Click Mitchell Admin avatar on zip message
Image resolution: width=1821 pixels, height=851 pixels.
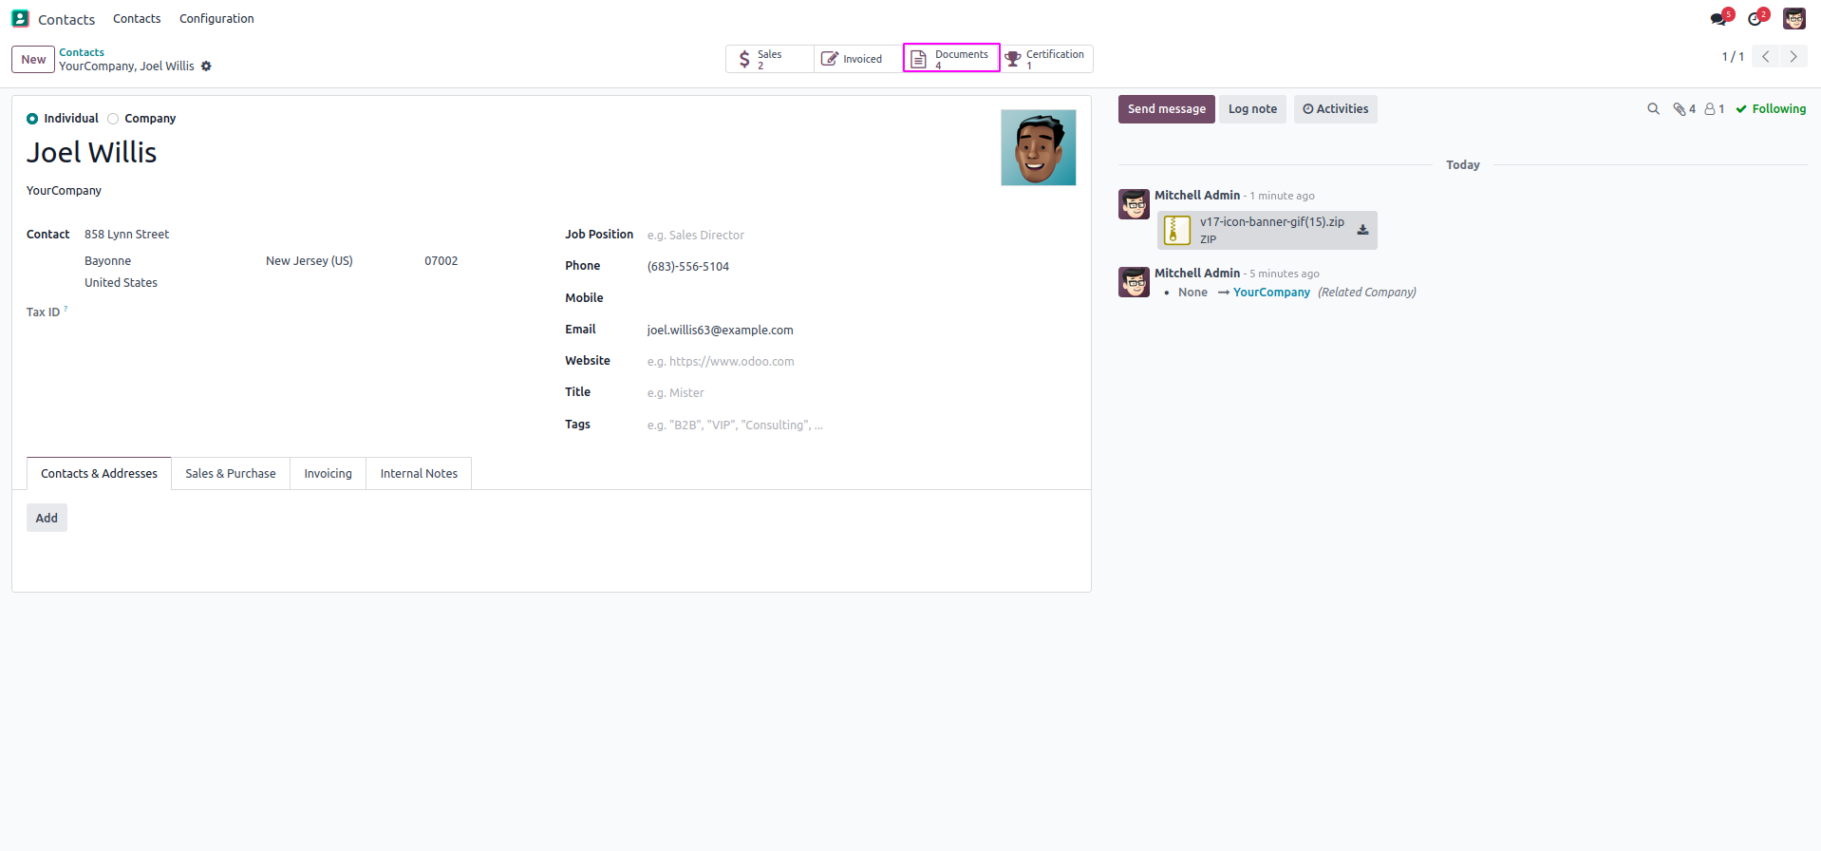point(1134,204)
